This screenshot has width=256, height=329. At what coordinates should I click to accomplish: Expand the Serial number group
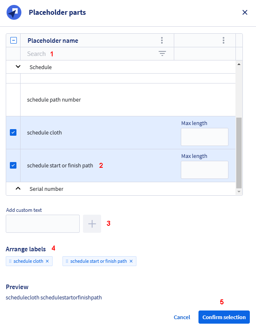[18, 188]
